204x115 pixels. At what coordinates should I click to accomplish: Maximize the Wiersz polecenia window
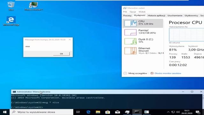[192, 92]
